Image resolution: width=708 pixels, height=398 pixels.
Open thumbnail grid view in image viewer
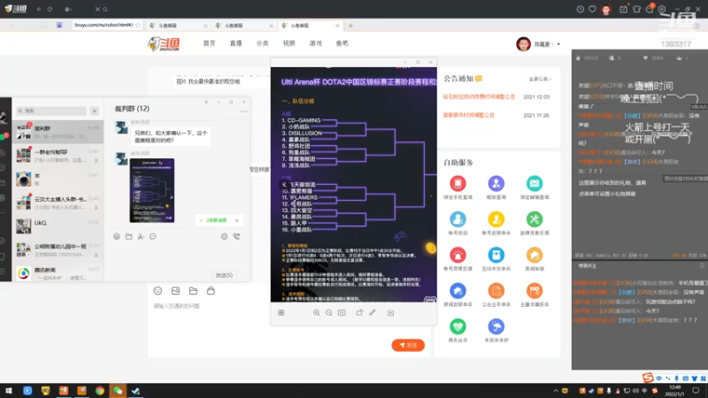coord(281,312)
